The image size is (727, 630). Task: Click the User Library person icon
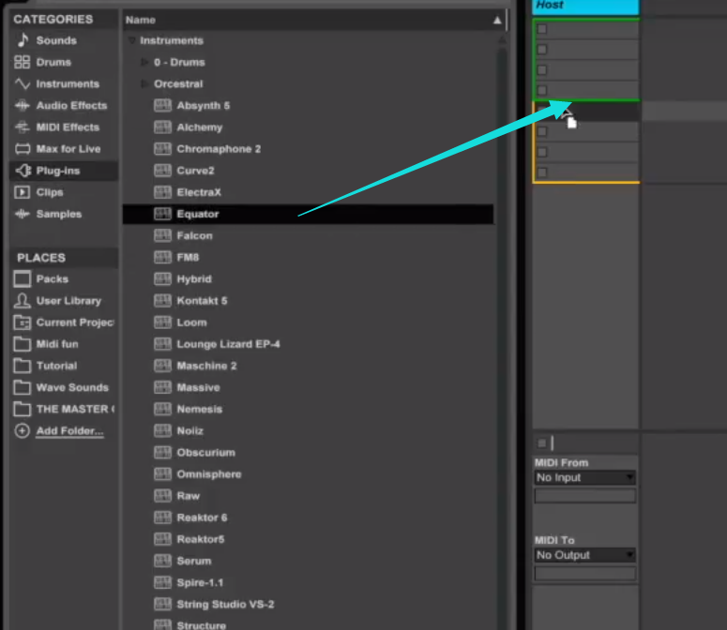point(22,301)
